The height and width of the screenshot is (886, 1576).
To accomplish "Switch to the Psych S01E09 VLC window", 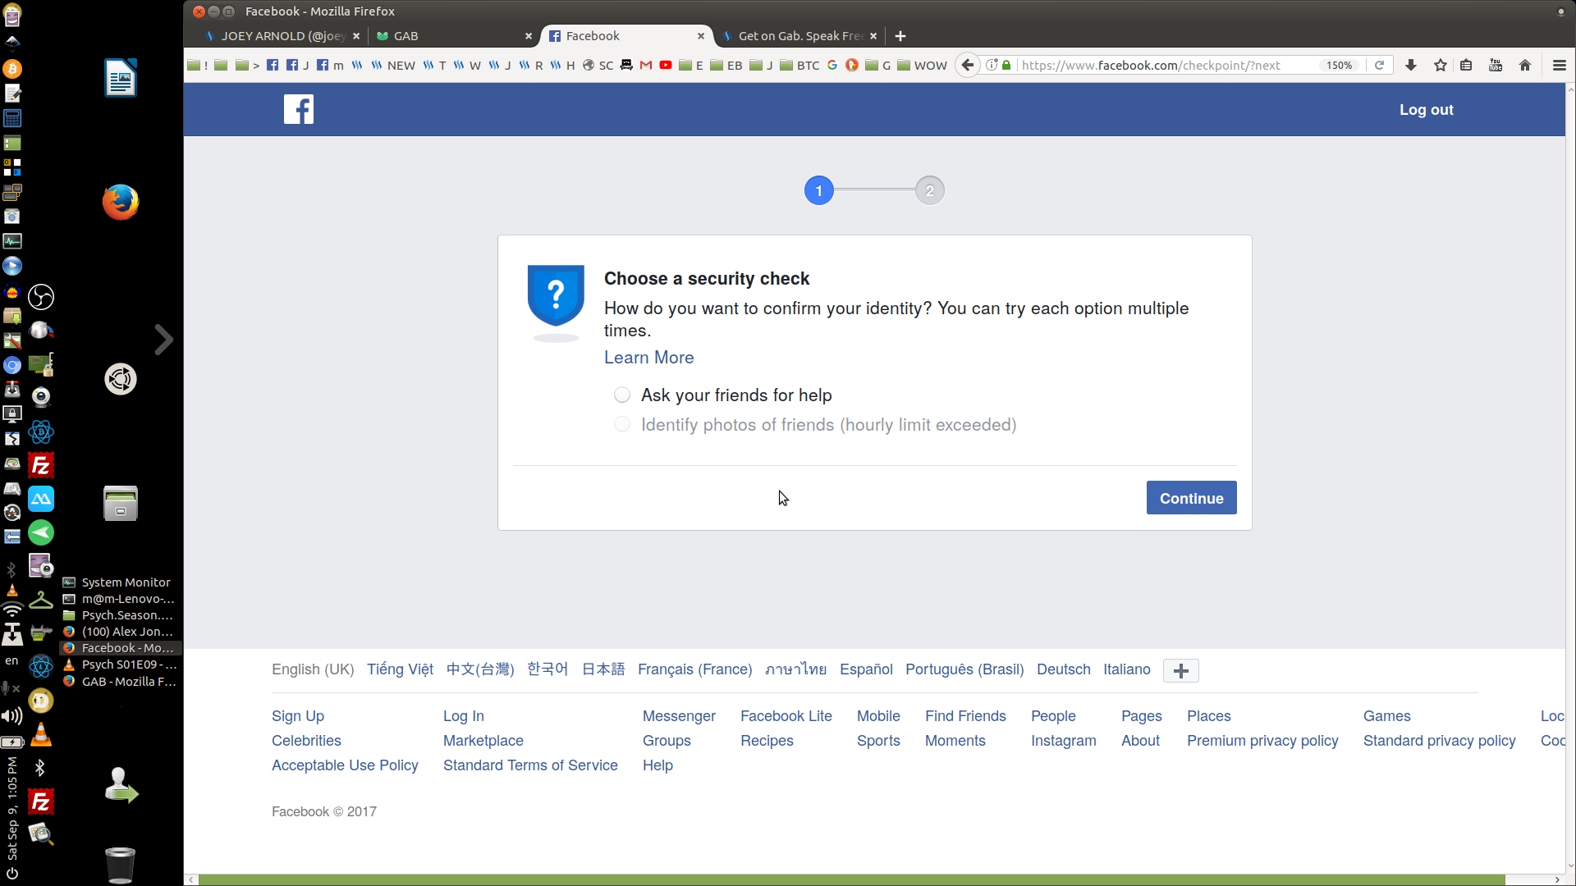I will pos(120,664).
